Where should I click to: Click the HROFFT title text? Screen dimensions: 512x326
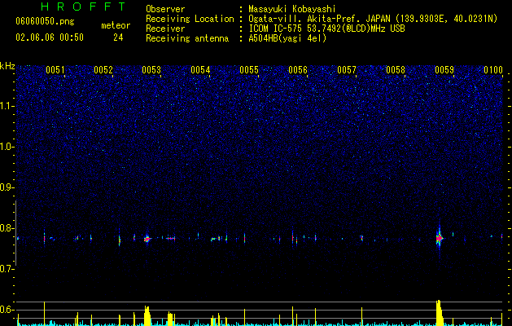[83, 7]
